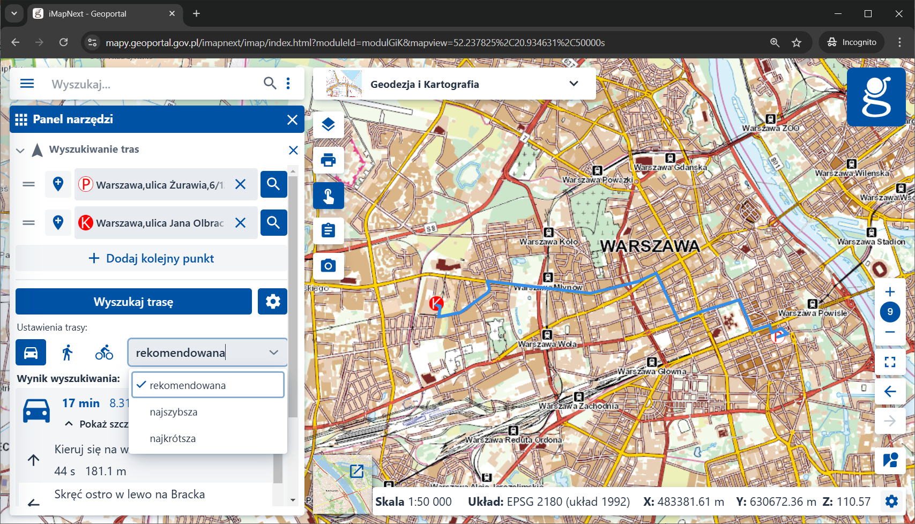Click the Skala 1:50 000 indicator

point(413,501)
